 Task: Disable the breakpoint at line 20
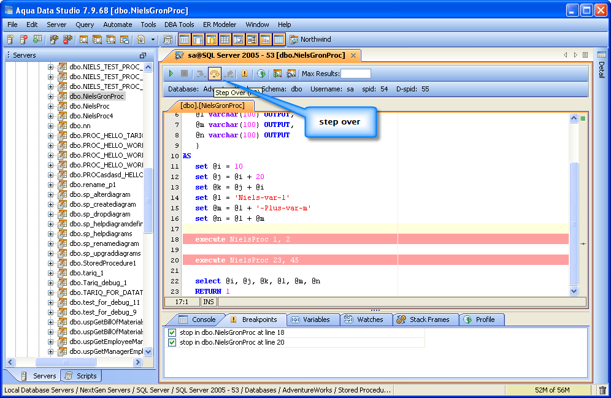(172, 342)
